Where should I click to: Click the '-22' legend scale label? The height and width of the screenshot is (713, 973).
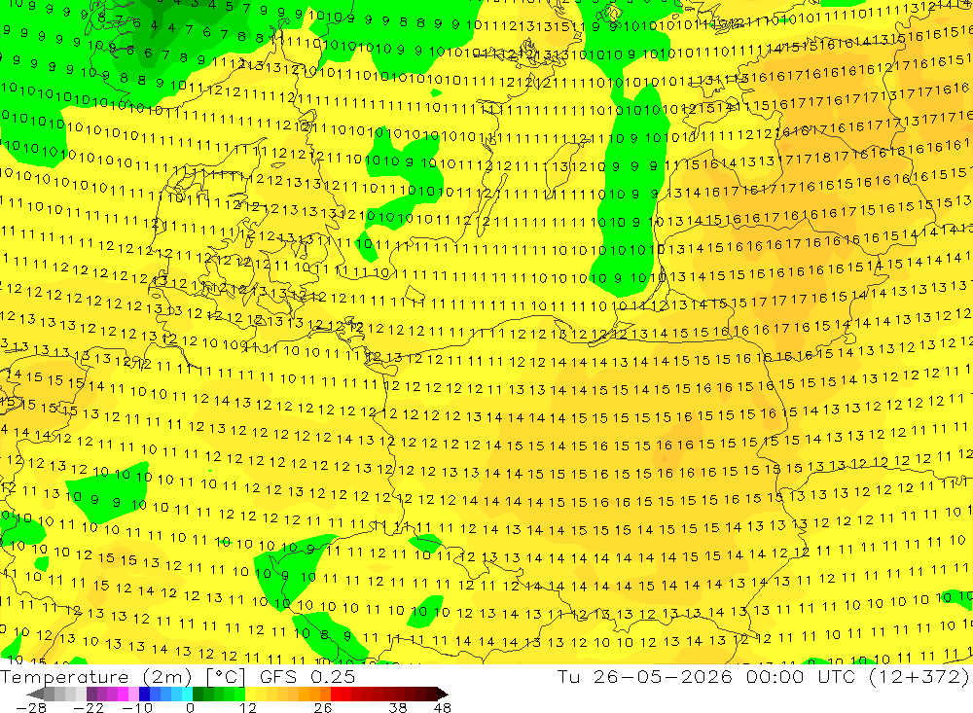(89, 707)
